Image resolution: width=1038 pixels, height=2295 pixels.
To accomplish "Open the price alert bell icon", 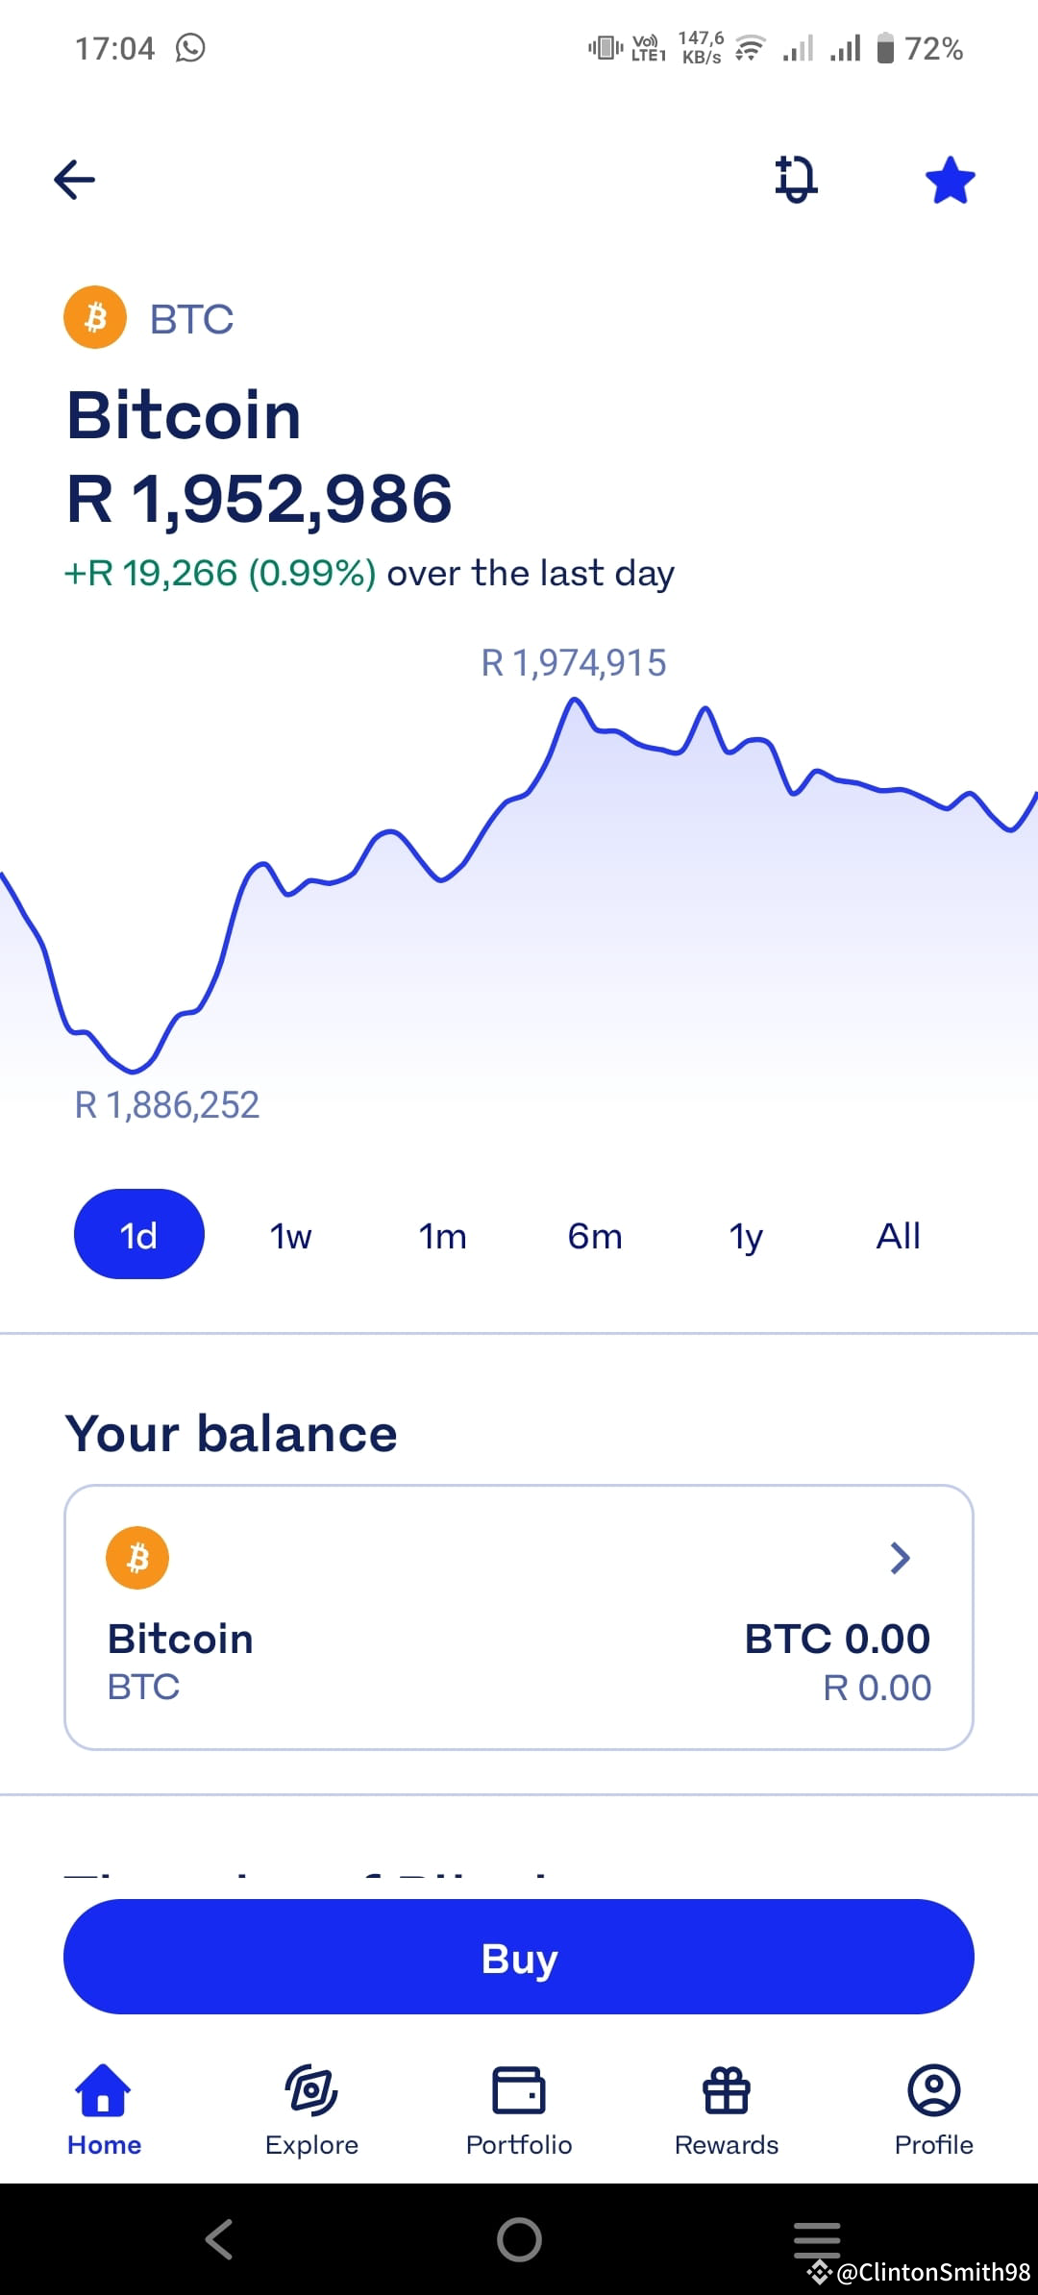I will pyautogui.click(x=796, y=179).
